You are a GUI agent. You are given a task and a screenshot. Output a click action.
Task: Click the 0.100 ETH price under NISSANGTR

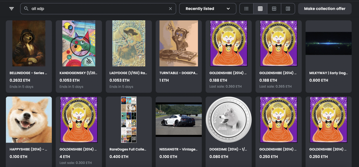(168, 156)
